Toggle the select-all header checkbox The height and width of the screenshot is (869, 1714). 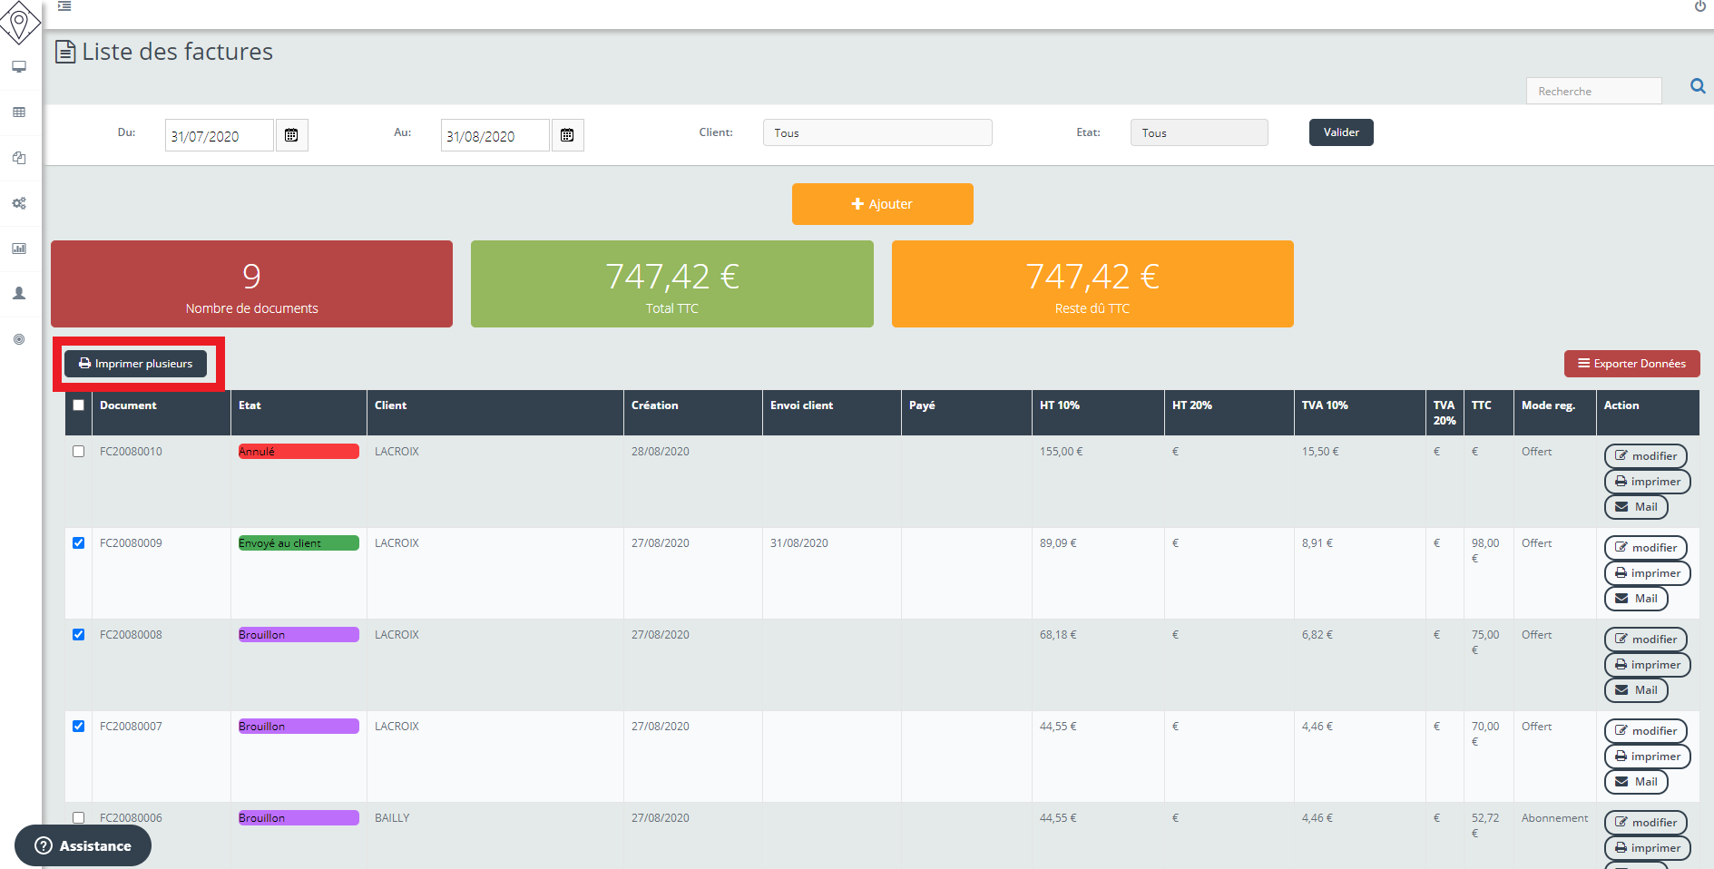click(x=79, y=405)
